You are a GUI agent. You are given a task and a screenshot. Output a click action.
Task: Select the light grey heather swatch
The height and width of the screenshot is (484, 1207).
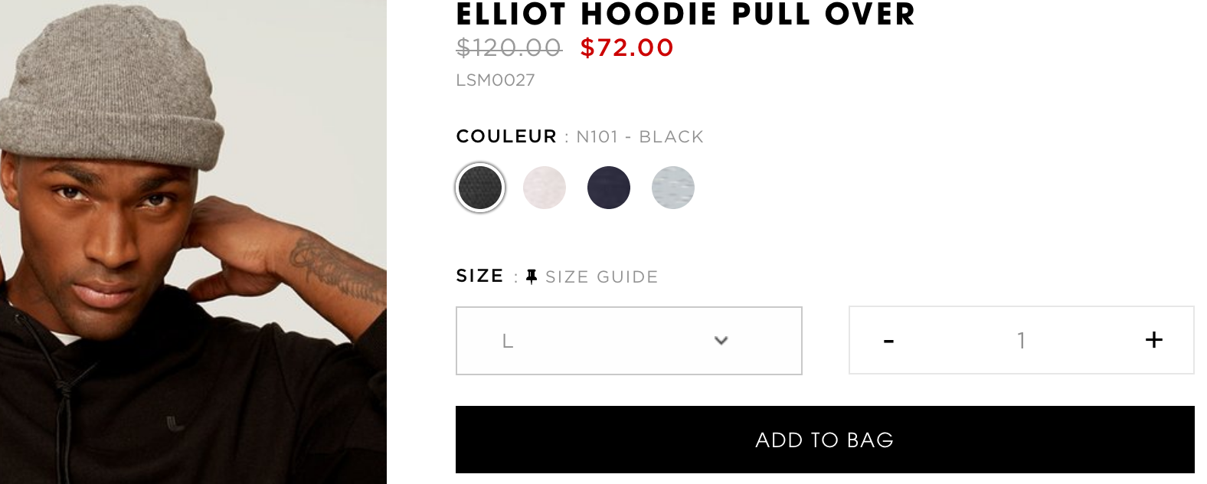pyautogui.click(x=673, y=188)
